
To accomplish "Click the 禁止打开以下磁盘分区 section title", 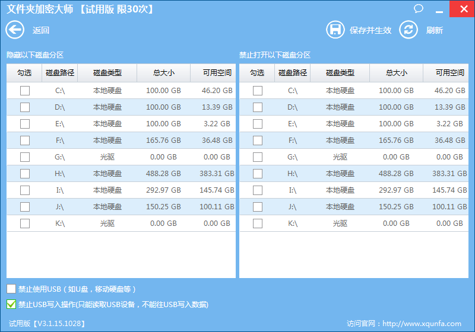I will pyautogui.click(x=275, y=55).
